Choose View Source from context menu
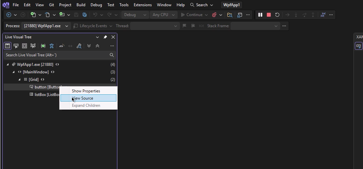The width and height of the screenshot is (363, 169). coord(88,98)
